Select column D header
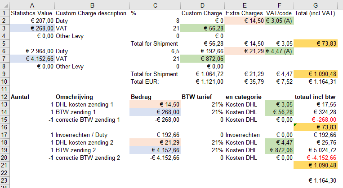The width and height of the screenshot is (343, 188). tap(202, 5)
